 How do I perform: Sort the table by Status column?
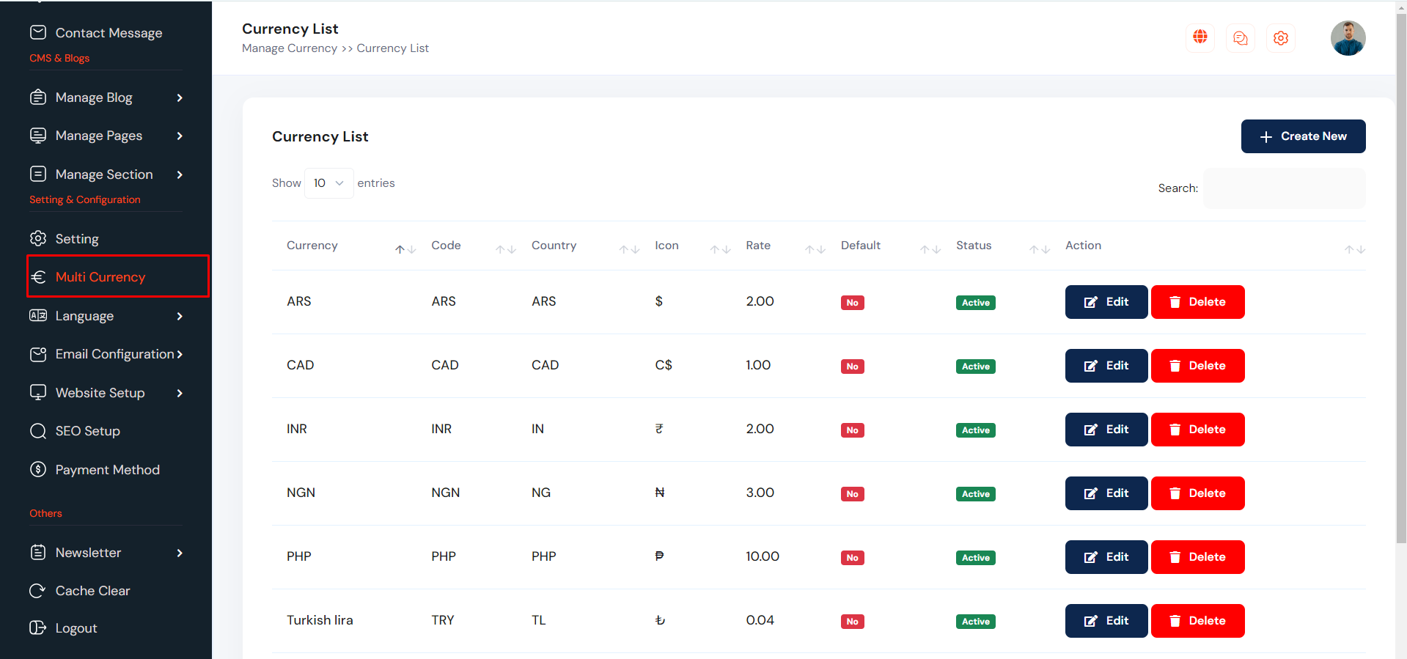pos(1039,249)
